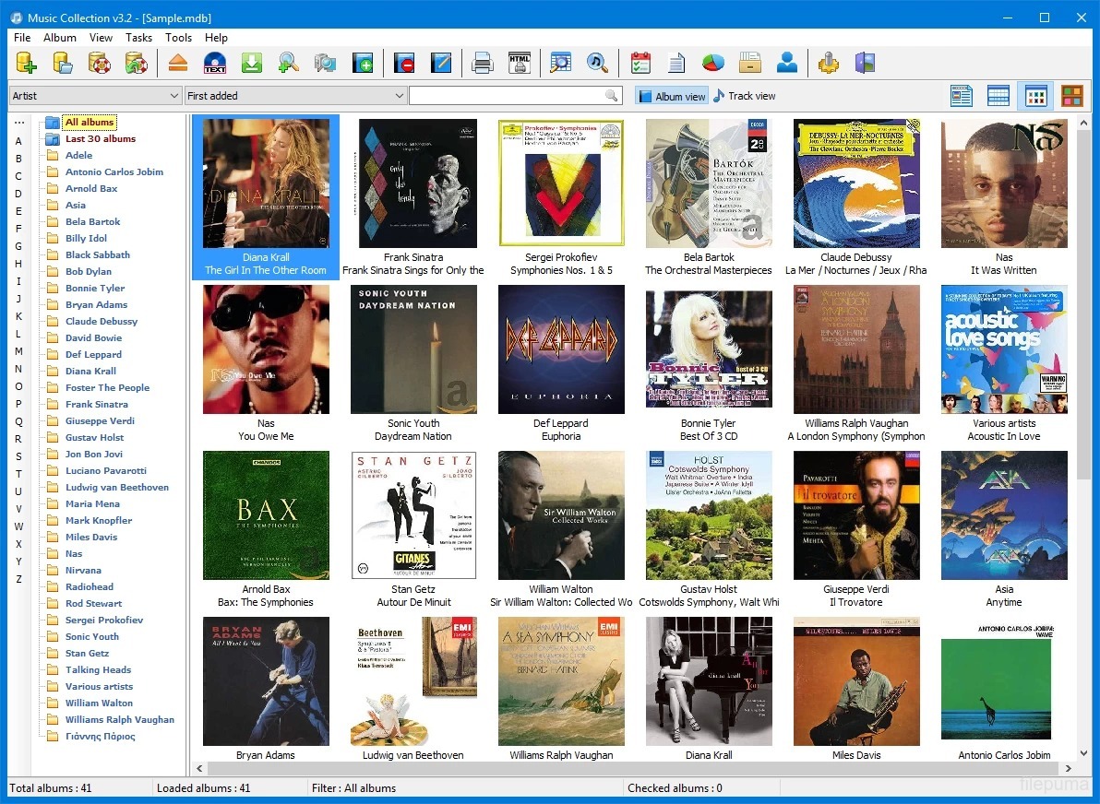
Task: Click the red delete album icon
Action: click(x=404, y=63)
